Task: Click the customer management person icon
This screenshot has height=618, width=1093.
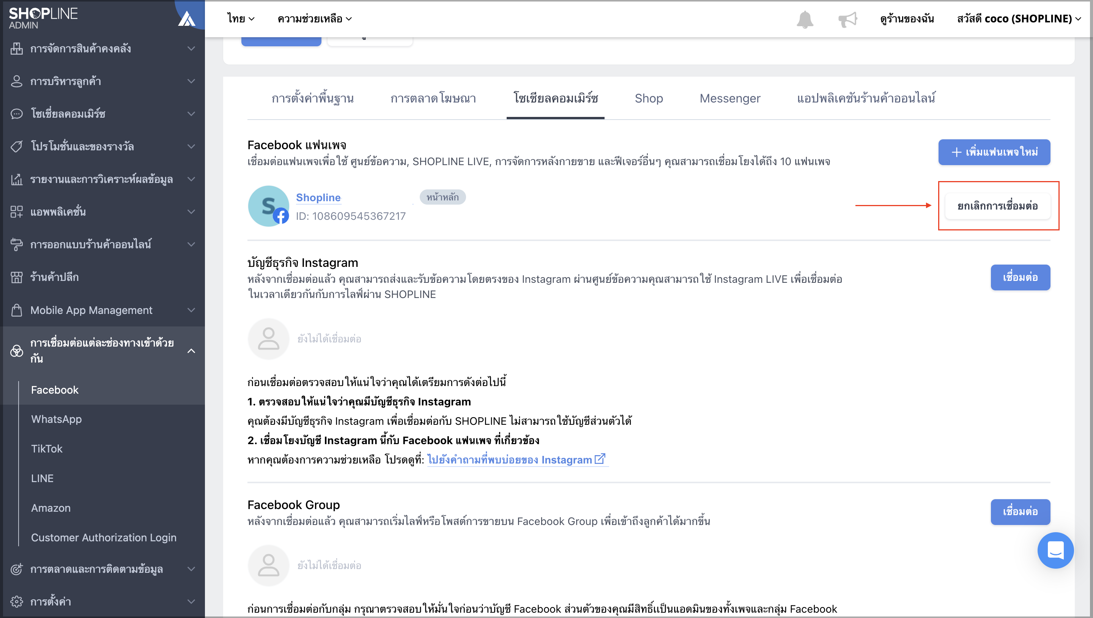Action: pos(17,81)
